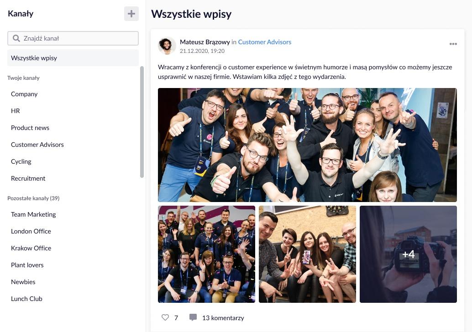The height and width of the screenshot is (332, 472).
Task: Open Mateusz Brązowy's avatar
Action: pos(167,46)
